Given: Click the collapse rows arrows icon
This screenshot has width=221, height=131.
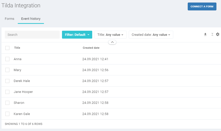Looking at the screenshot, I should click(x=212, y=34).
